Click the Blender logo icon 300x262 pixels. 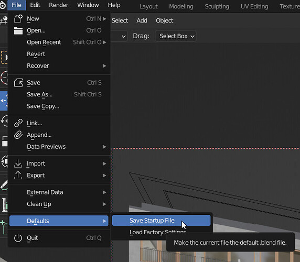coord(3,5)
